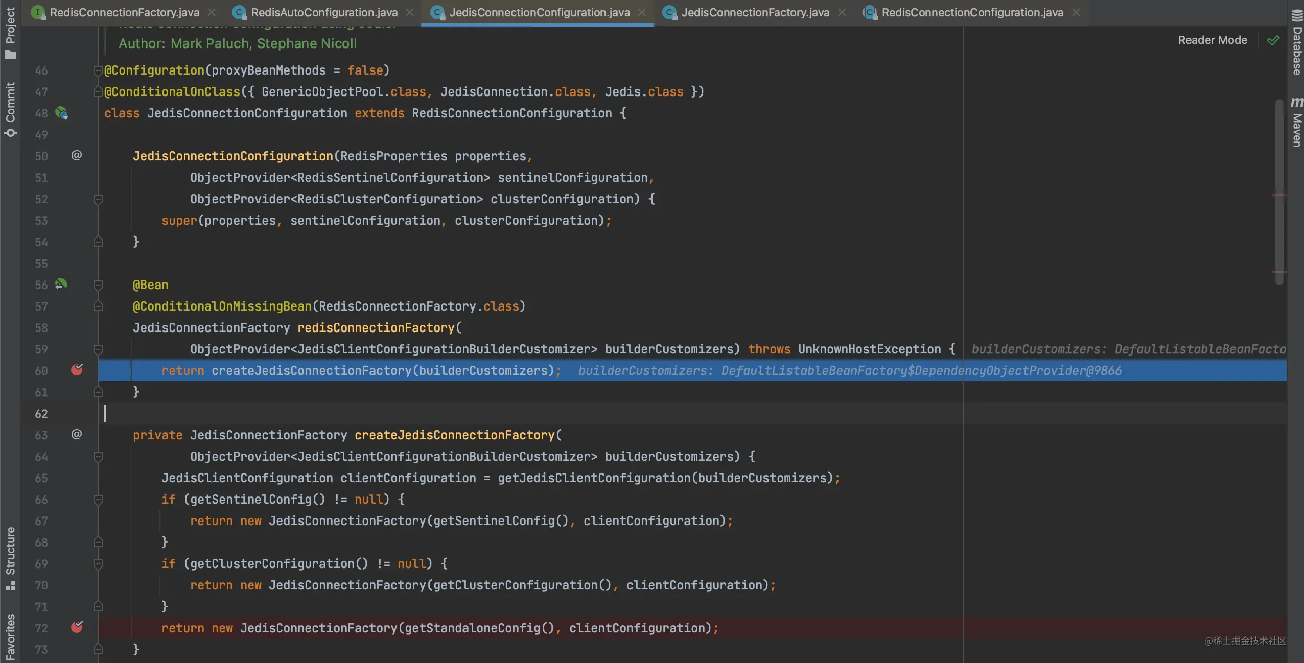Click the @ gutter icon at line 63
Viewport: 1304px width, 663px height.
point(76,434)
